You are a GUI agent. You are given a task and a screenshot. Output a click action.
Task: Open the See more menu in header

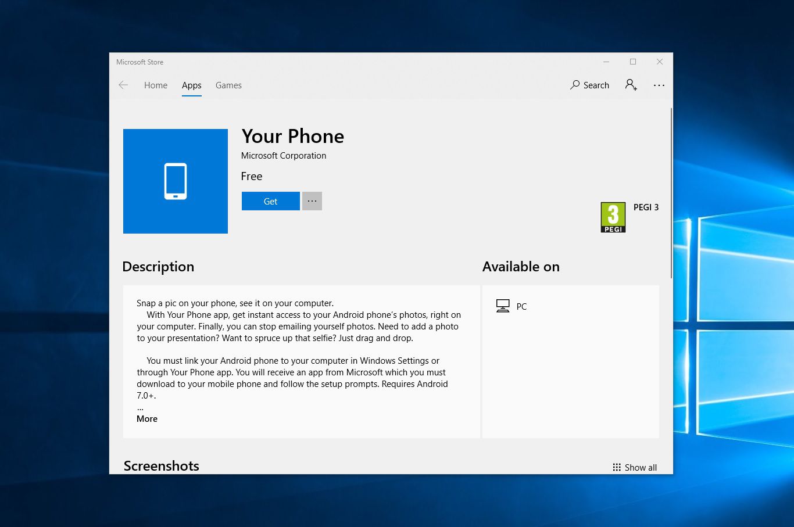coord(659,85)
